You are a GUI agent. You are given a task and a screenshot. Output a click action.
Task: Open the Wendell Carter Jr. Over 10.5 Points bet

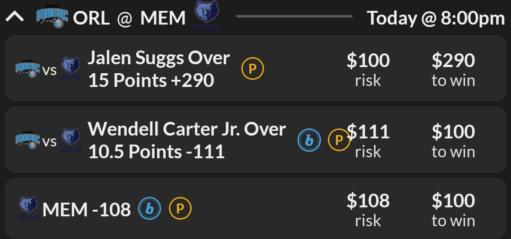pyautogui.click(x=187, y=140)
